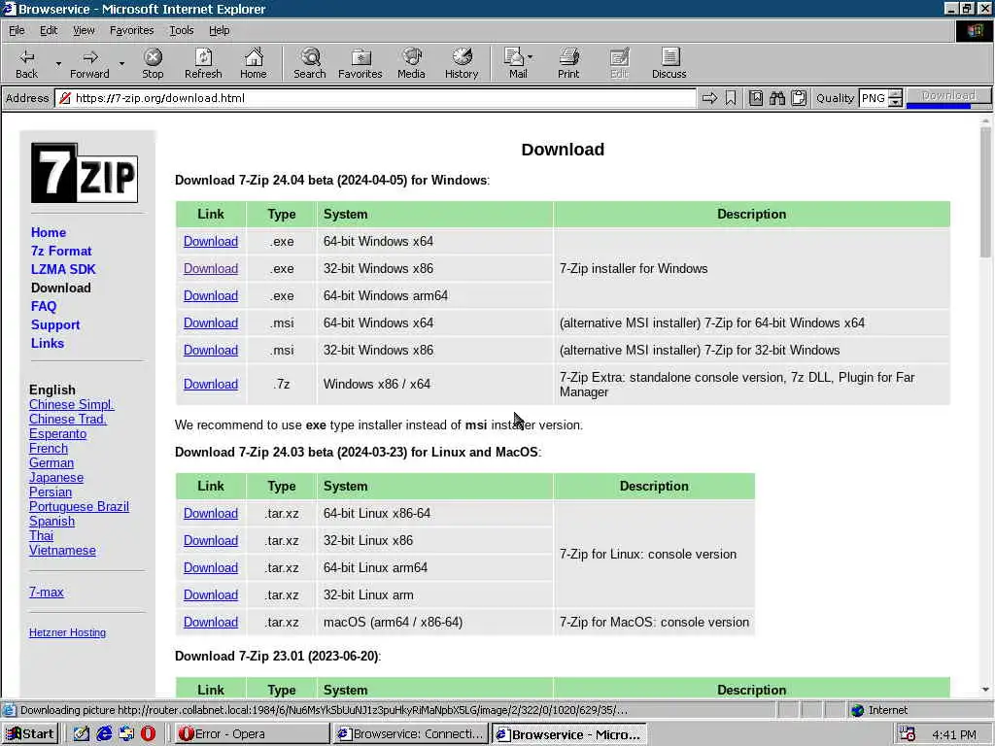Open the View menu
995x746 pixels.
[84, 30]
